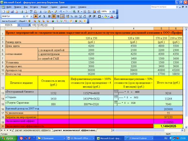Screen dimensions: 188x141
Task: Open the font size 12 dropdown arrow
Action: [x=31, y=16]
